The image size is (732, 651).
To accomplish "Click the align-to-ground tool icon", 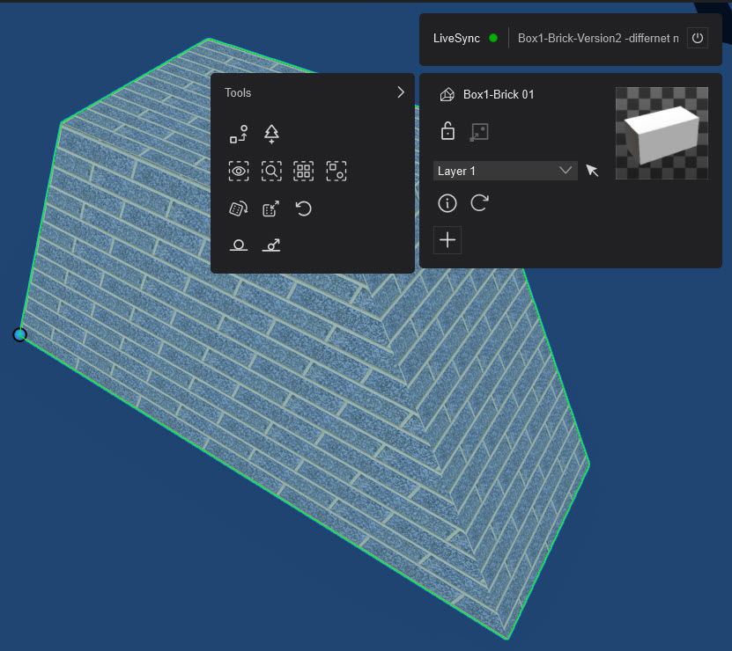I will [x=239, y=245].
